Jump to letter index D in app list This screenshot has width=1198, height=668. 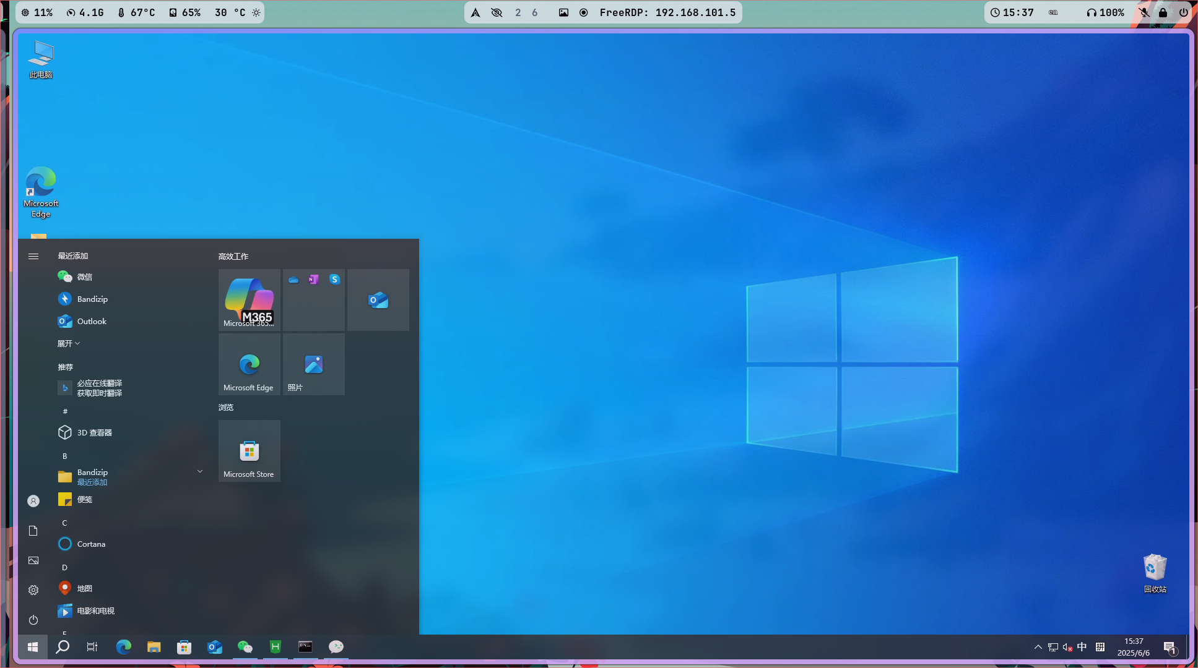(65, 567)
